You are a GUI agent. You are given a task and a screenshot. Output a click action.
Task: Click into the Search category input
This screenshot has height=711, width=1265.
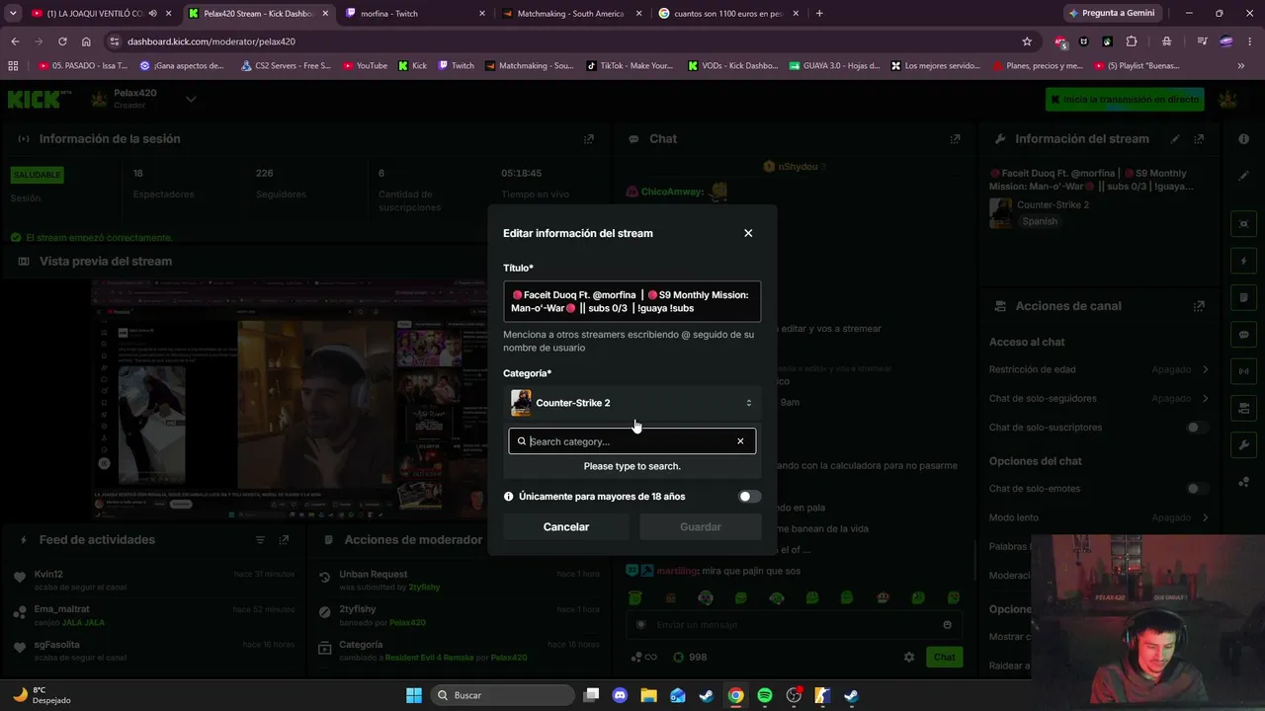click(631, 441)
